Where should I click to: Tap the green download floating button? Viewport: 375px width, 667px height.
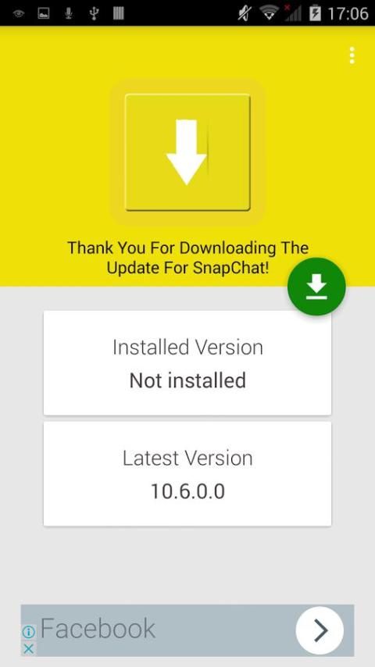316,287
